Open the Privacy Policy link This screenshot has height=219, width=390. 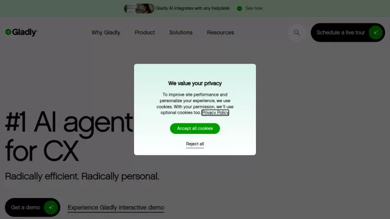(x=215, y=113)
